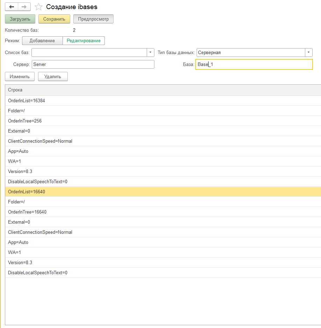This screenshot has width=321, height=328.
Task: Open Предпросмотр preview
Action: click(93, 19)
